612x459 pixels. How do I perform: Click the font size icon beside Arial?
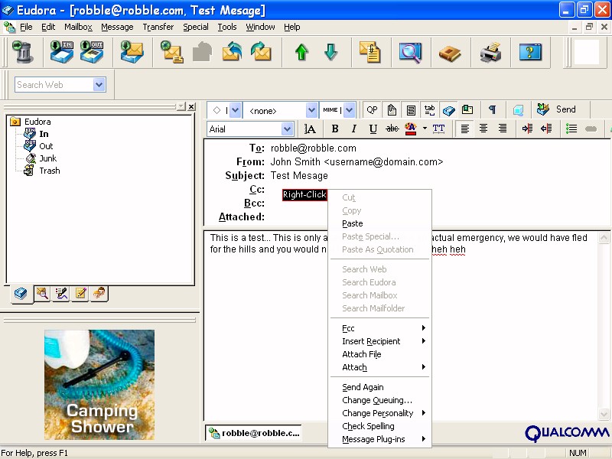click(310, 129)
